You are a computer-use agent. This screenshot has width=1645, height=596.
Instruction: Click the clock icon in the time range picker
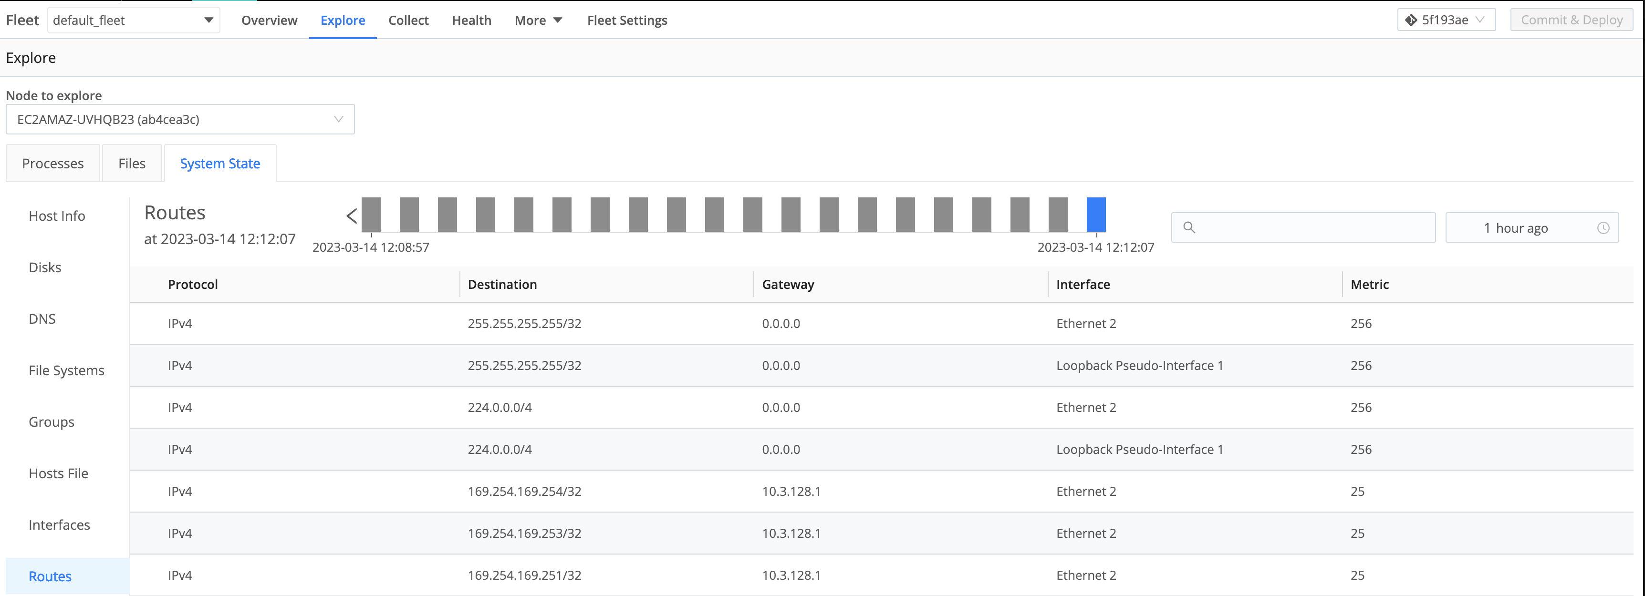tap(1605, 227)
